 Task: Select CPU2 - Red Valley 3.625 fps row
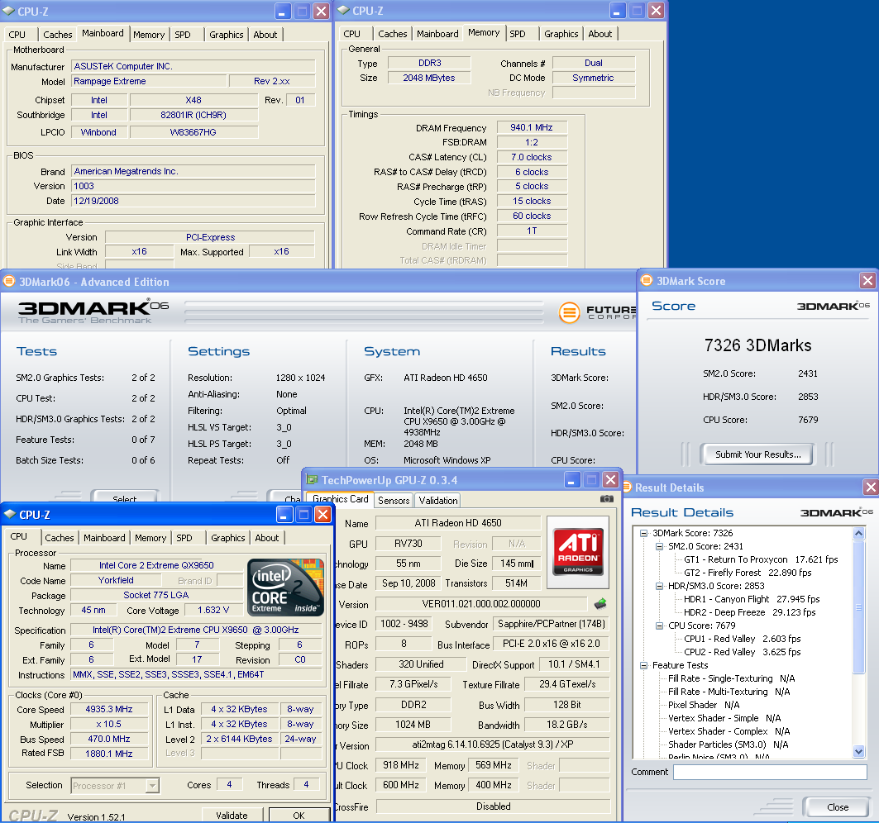(743, 652)
